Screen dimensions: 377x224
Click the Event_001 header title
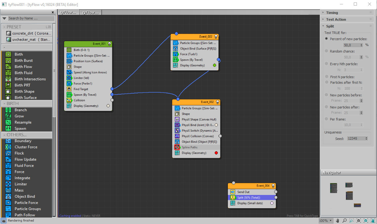pyautogui.click(x=99, y=44)
